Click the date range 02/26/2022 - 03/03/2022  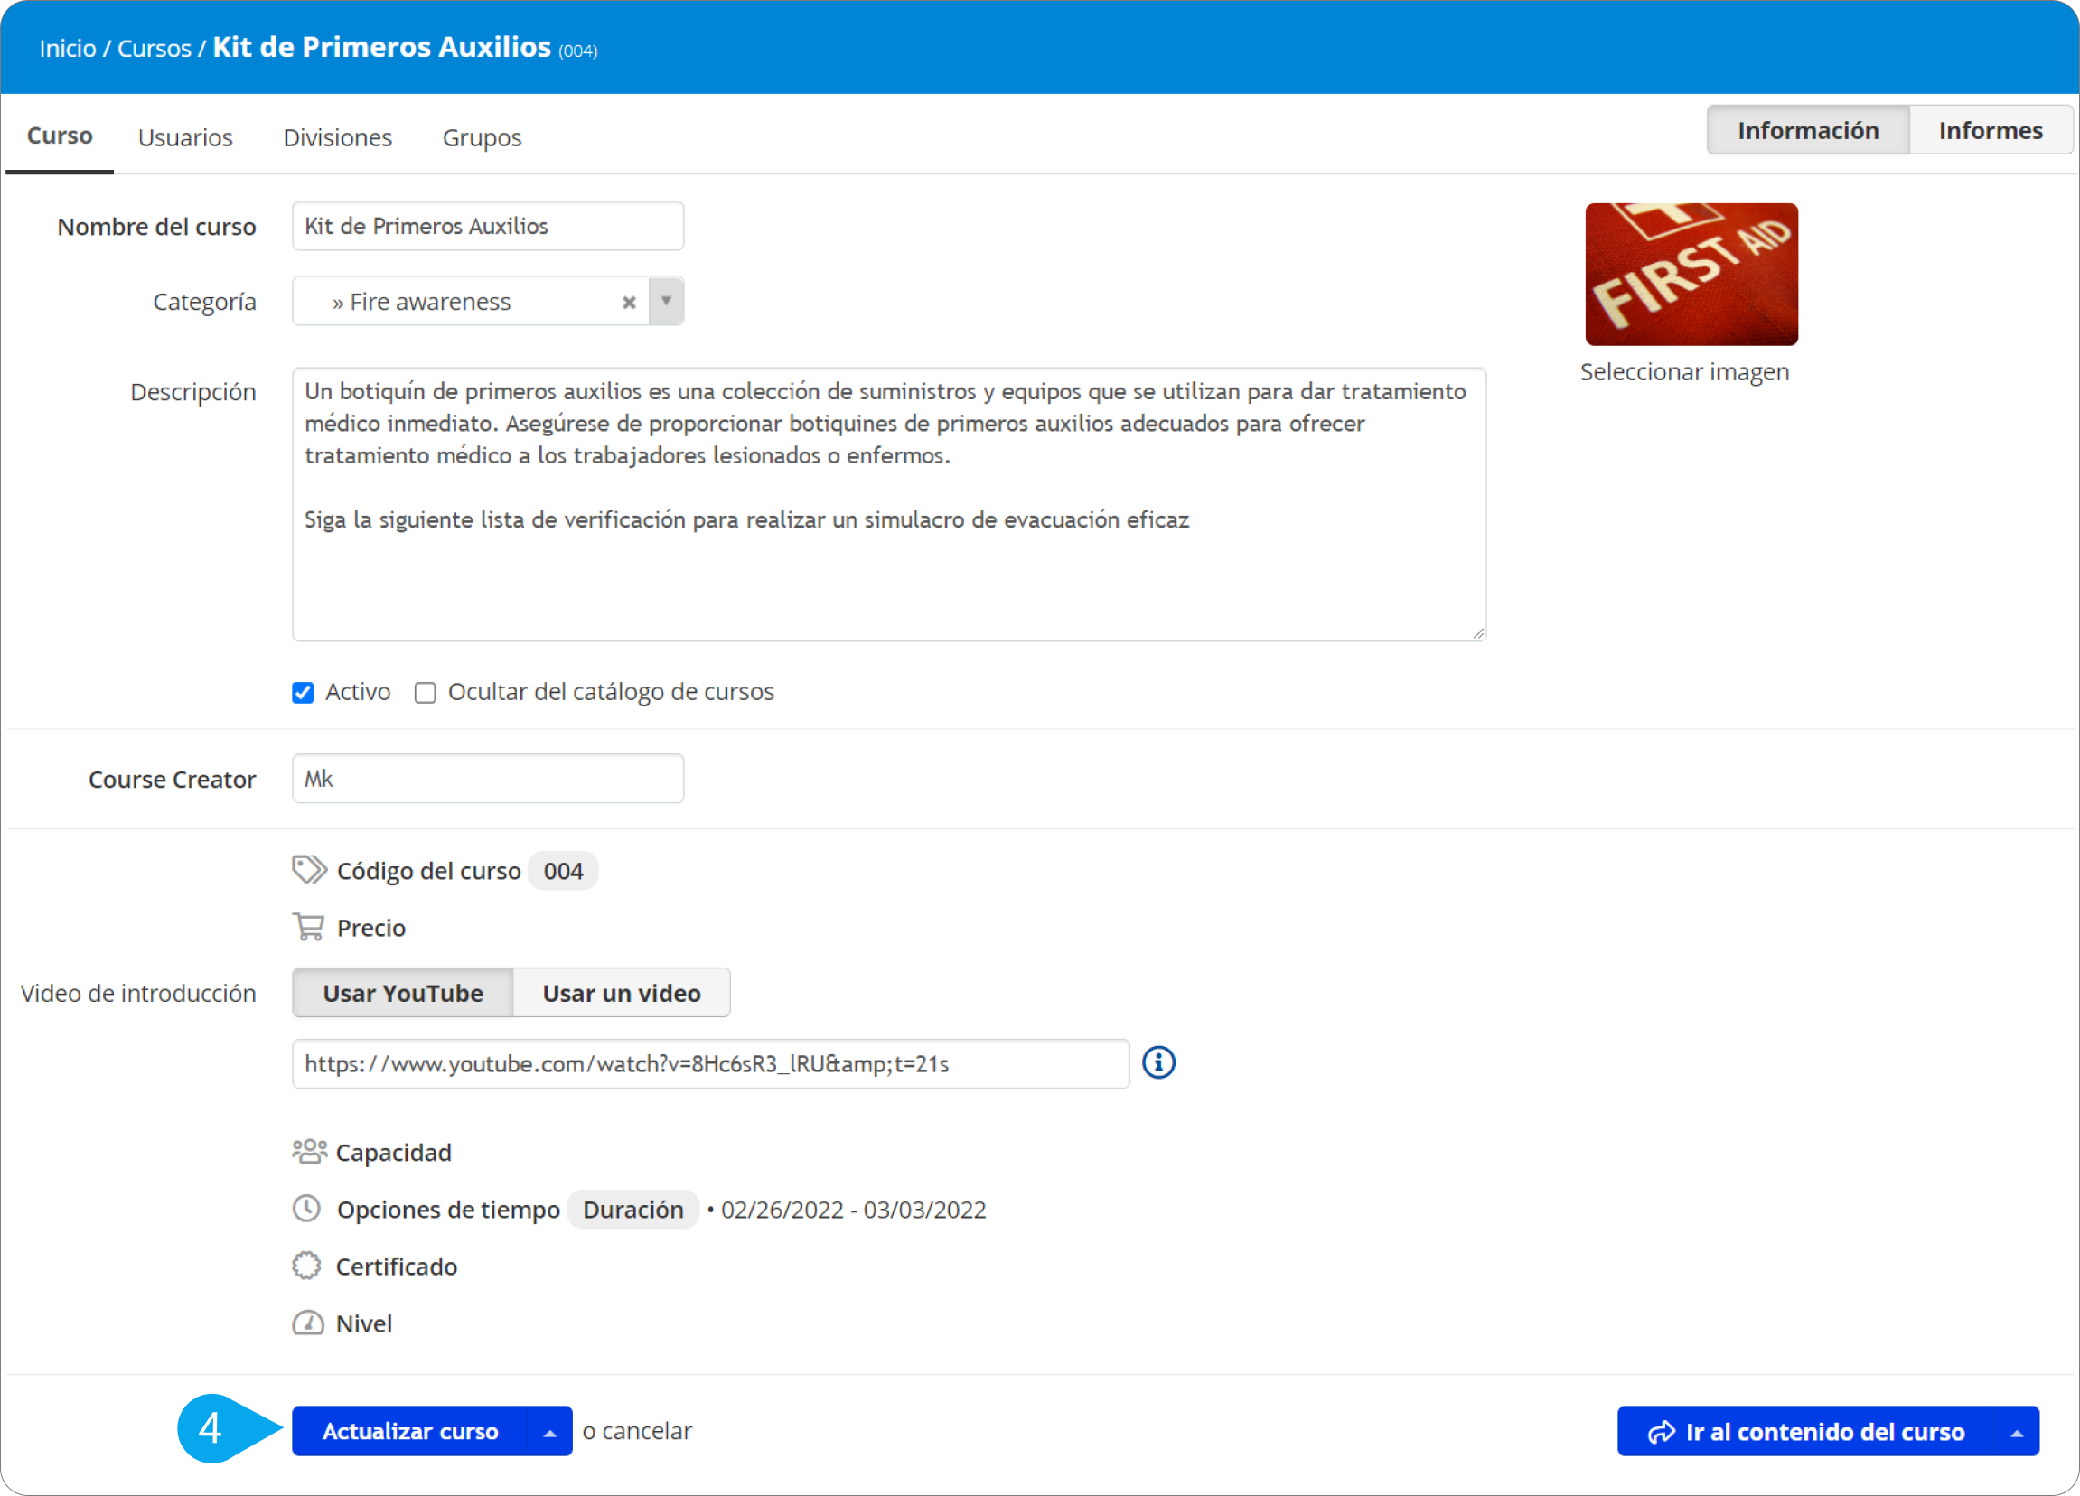[x=853, y=1209]
